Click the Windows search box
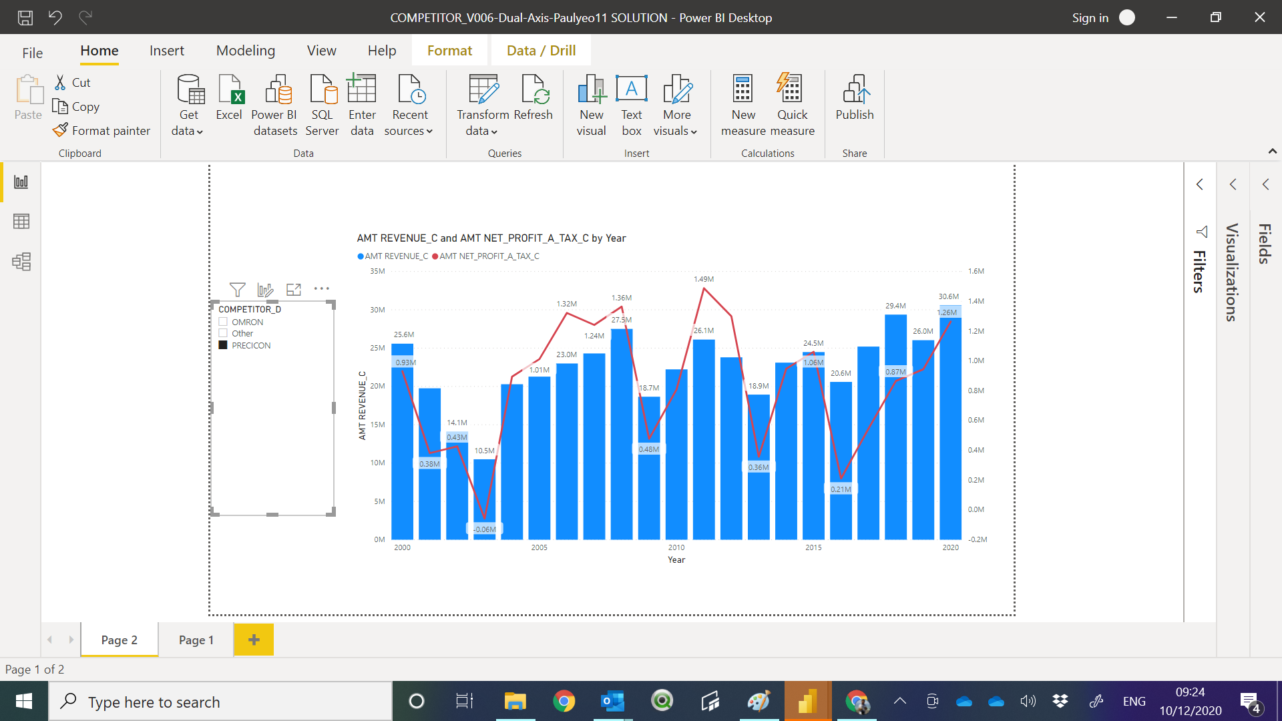This screenshot has width=1282, height=721. pos(220,702)
